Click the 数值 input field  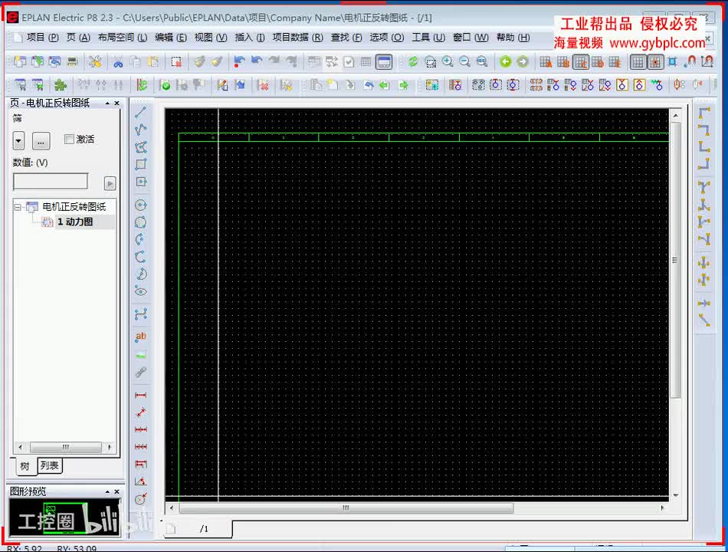pyautogui.click(x=50, y=182)
